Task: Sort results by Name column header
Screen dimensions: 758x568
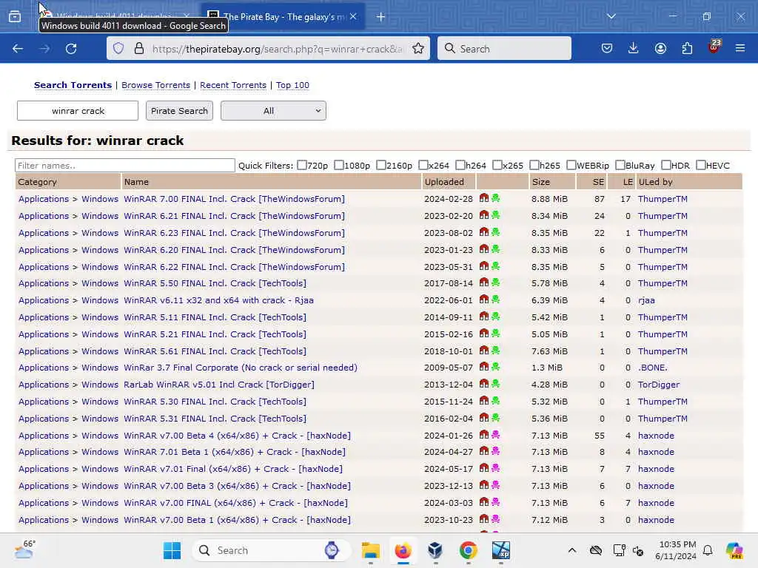Action: point(136,182)
